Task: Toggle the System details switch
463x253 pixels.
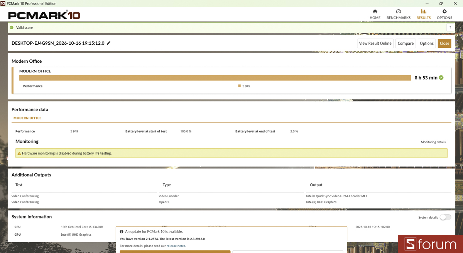Action: pyautogui.click(x=445, y=217)
